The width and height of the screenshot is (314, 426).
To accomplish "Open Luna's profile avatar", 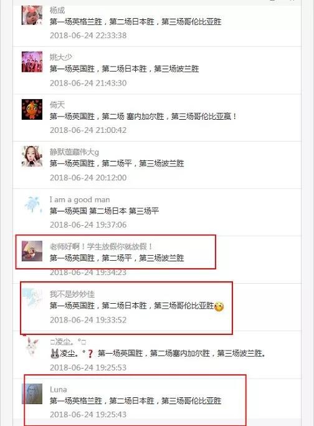I will point(32,394).
